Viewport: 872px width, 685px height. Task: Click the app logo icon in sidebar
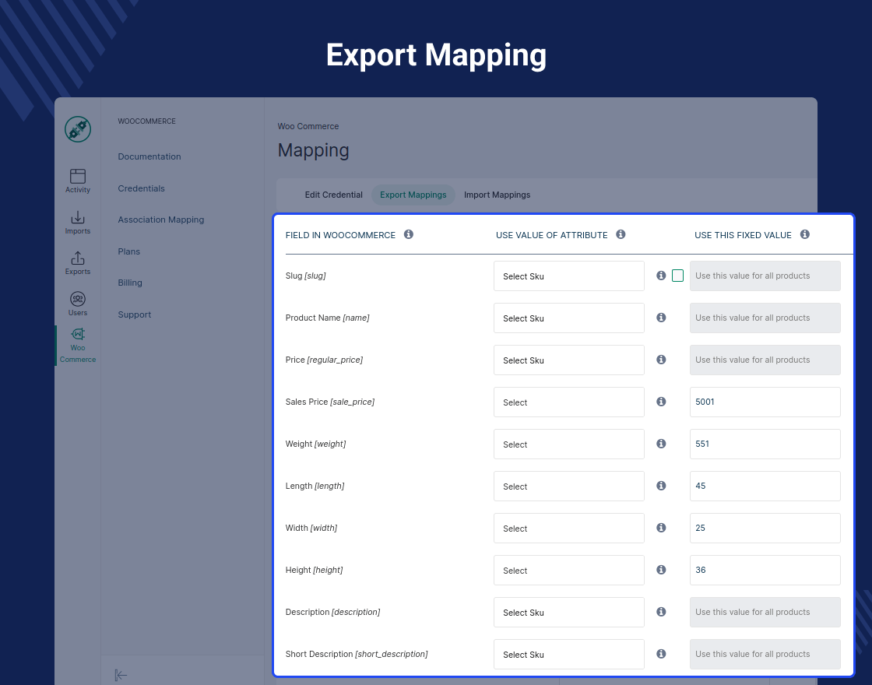pyautogui.click(x=78, y=129)
